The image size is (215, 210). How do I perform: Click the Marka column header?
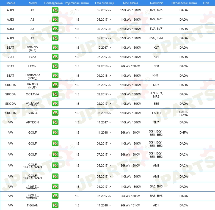click(11, 3)
